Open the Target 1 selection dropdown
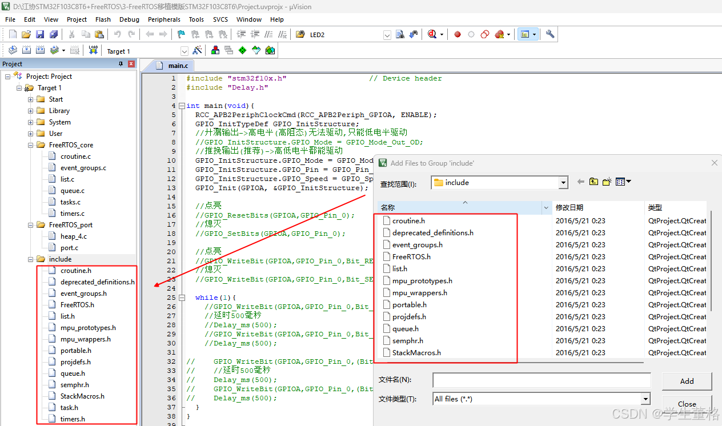Image resolution: width=722 pixels, height=426 pixels. pyautogui.click(x=184, y=51)
